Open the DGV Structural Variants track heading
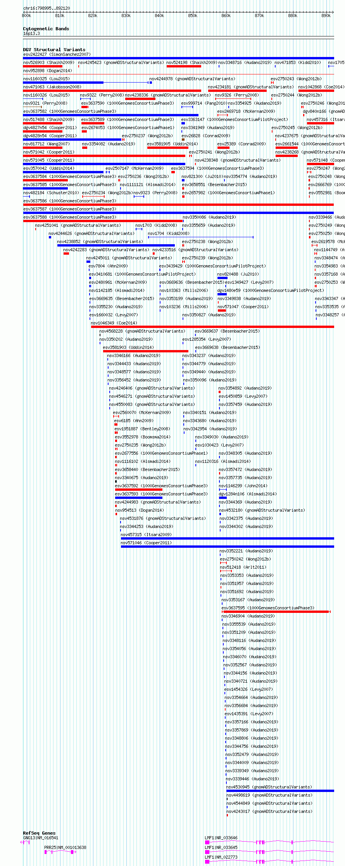 pyautogui.click(x=54, y=50)
